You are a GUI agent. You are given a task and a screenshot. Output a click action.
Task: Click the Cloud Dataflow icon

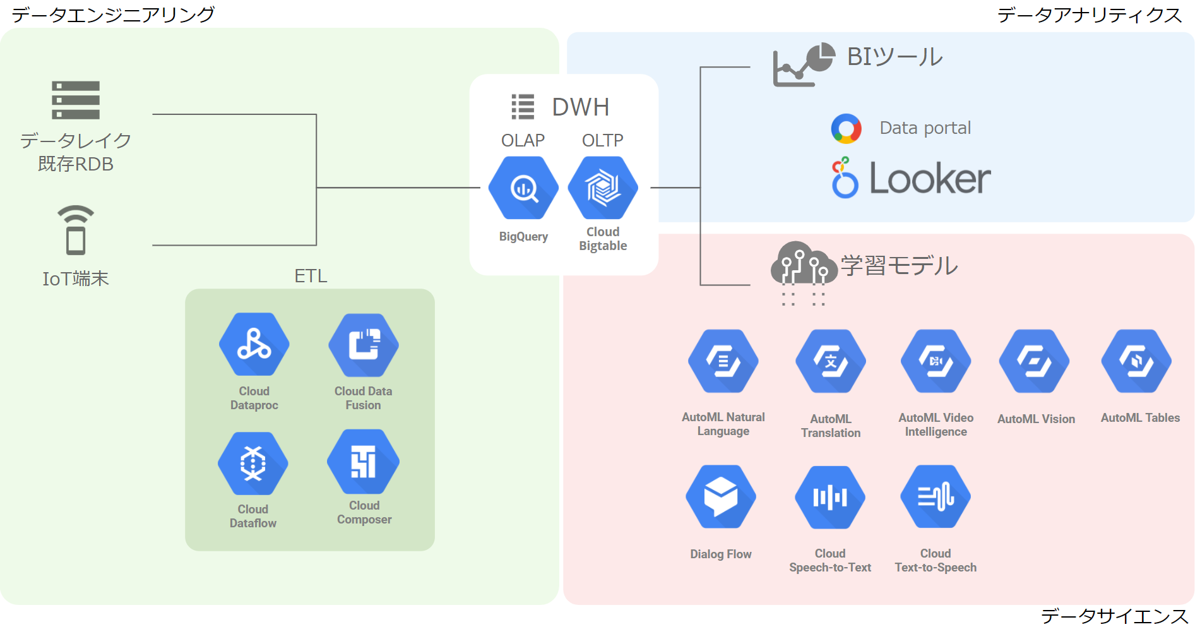pyautogui.click(x=253, y=464)
